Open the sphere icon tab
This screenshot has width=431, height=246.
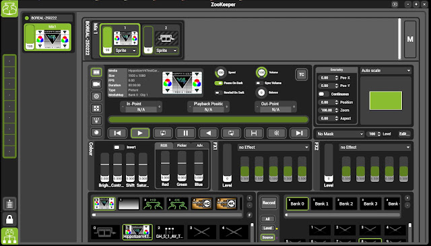click(96, 132)
